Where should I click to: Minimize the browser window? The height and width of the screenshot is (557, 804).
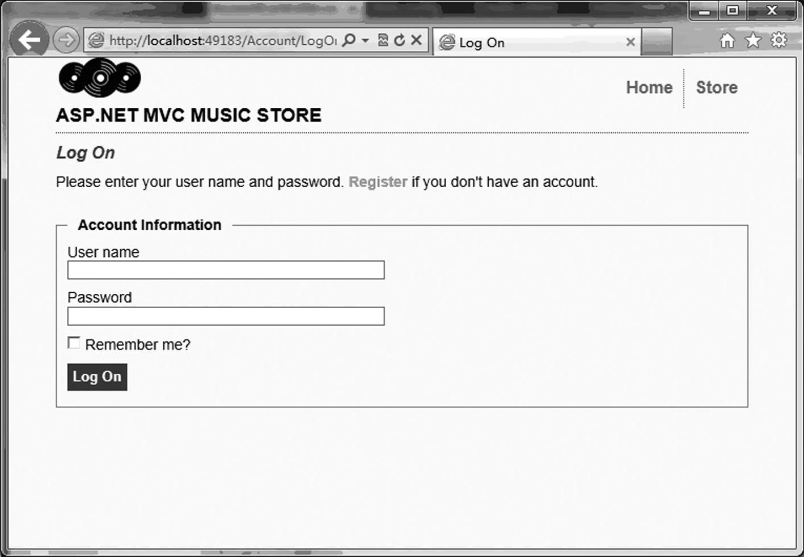704,11
